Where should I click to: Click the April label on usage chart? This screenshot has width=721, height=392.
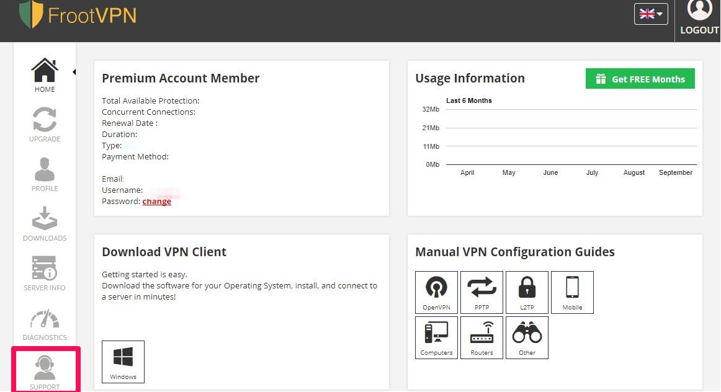click(467, 173)
